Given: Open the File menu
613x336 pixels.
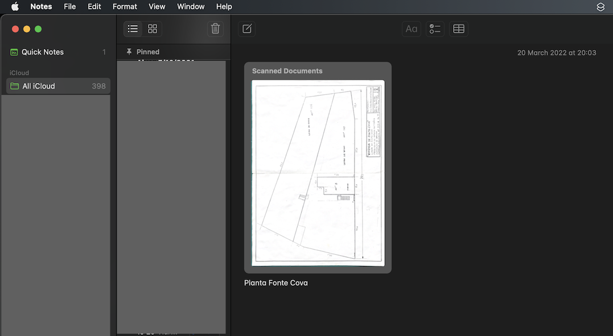Looking at the screenshot, I should coord(69,7).
